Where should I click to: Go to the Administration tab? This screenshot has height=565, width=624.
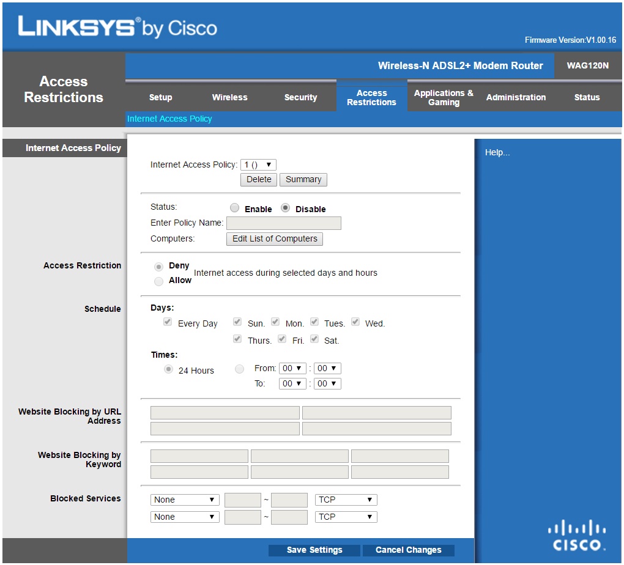coord(516,97)
